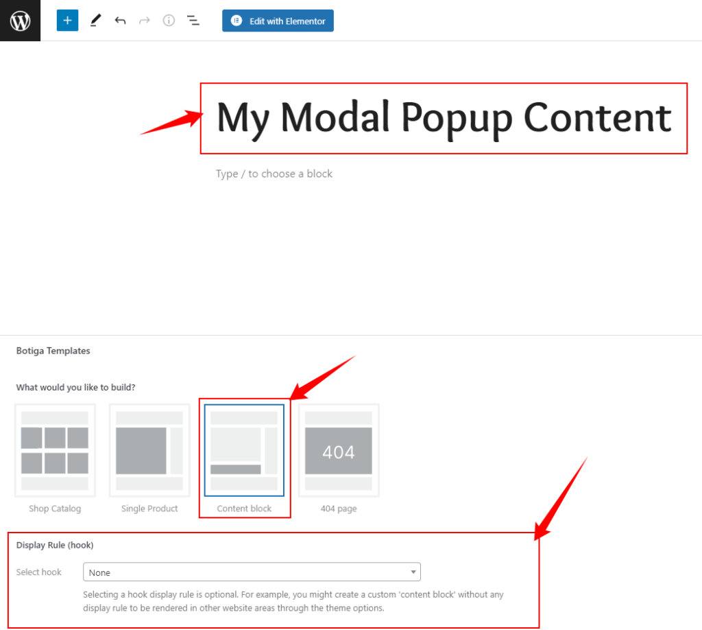Viewport: 702px width, 630px height.
Task: Open the editor Details info icon
Action: pos(169,21)
